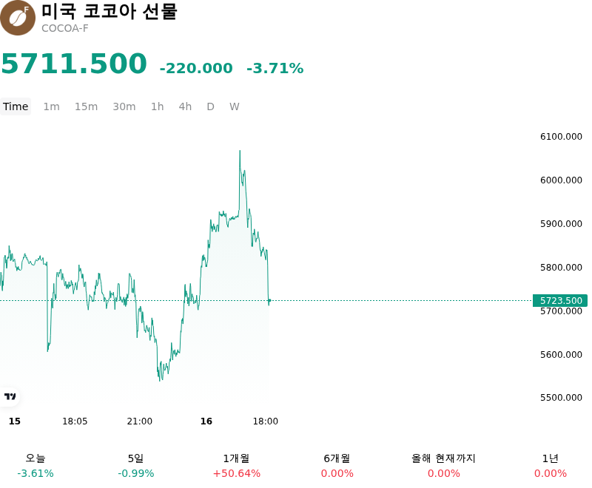The width and height of the screenshot is (592, 488).
Task: Open the TradingView logo badge
Action: pos(10,396)
